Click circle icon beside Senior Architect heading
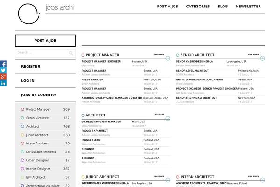This screenshot has width=280, height=187. coord(177,55)
